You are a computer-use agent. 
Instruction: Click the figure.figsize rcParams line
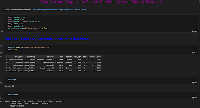pyautogui.click(x=29, y=28)
